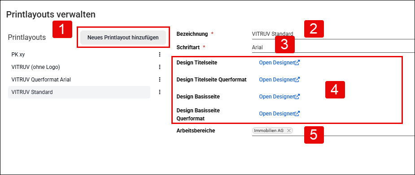Open Designer for Design Titelseite

point(276,63)
